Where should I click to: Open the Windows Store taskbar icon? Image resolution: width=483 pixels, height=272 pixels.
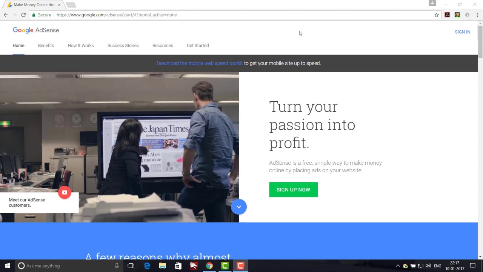click(x=178, y=266)
